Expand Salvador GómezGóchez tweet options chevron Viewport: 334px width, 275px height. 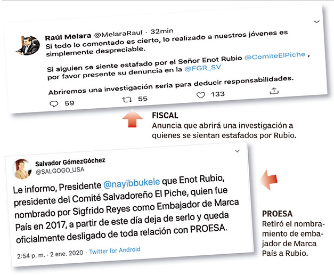(237, 151)
